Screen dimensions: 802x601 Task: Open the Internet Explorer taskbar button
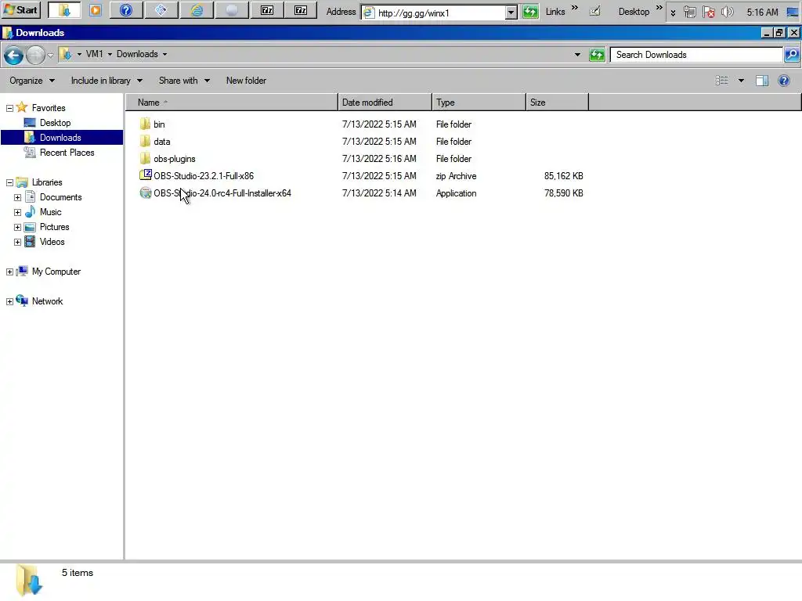pos(197,10)
